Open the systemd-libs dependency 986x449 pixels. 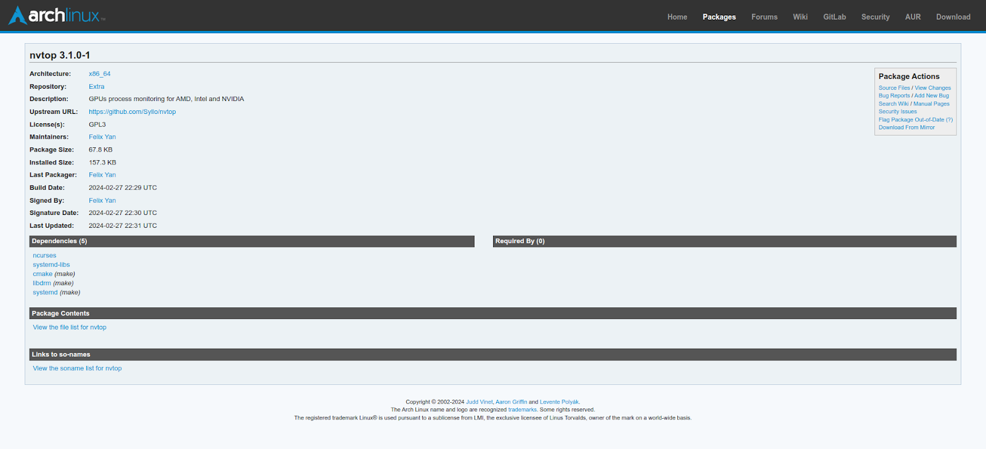click(x=51, y=265)
